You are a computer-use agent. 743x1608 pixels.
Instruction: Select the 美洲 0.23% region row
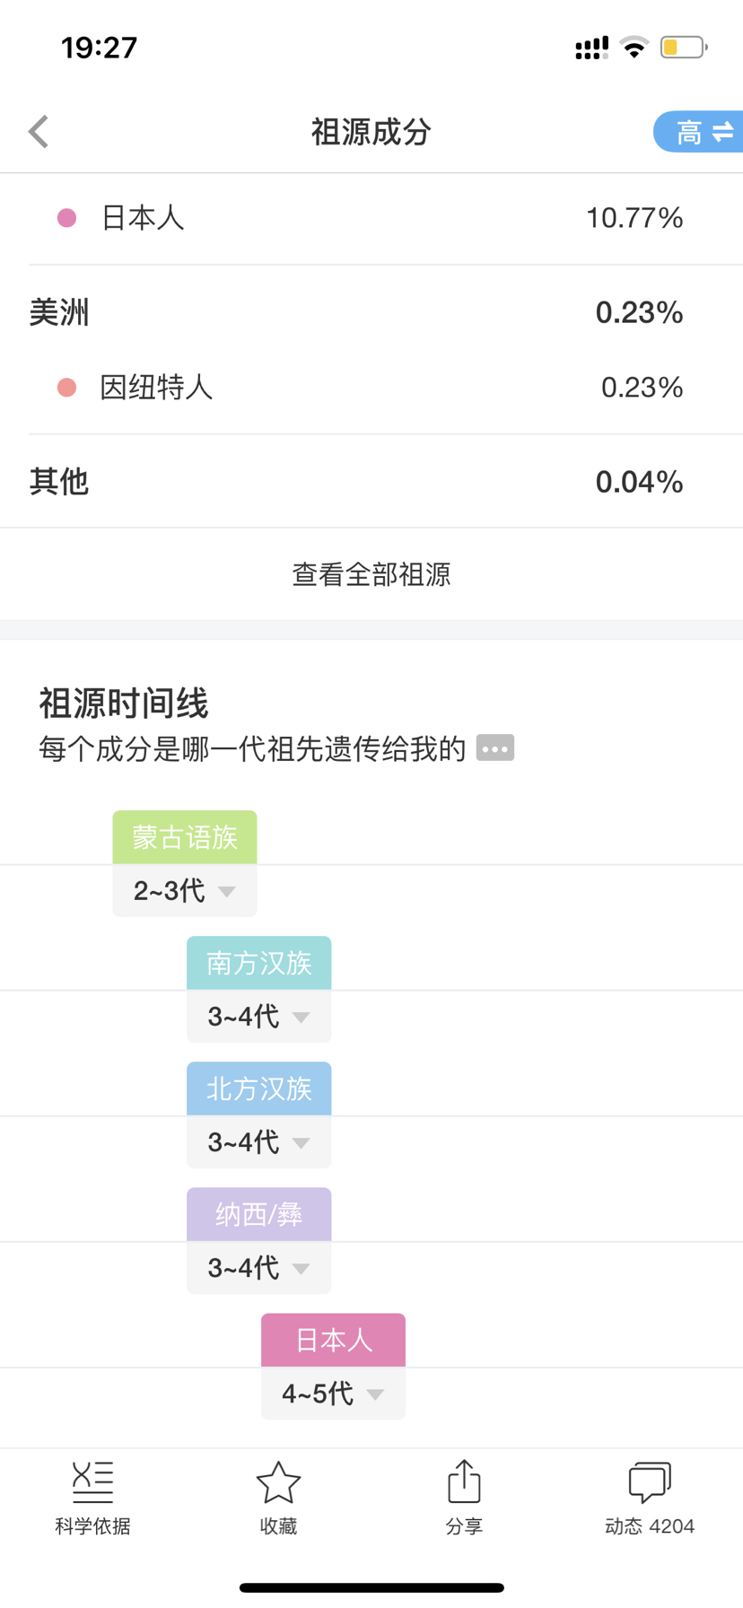371,312
